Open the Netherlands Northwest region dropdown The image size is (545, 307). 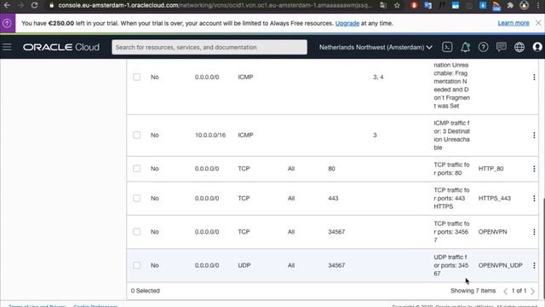(x=376, y=47)
